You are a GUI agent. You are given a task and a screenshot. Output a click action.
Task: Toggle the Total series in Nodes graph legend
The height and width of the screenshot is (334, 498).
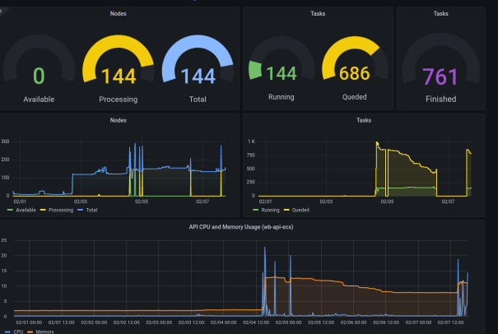click(x=91, y=210)
